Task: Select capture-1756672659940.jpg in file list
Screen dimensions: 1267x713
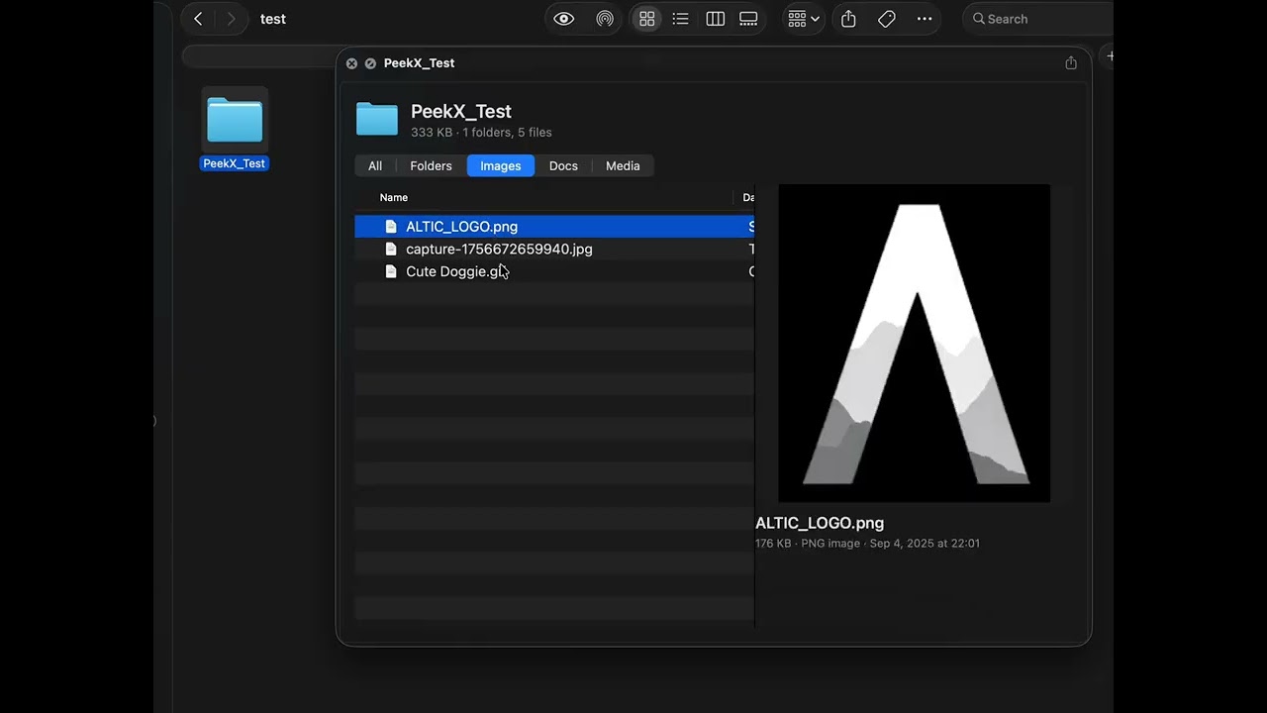Action: 499,250
